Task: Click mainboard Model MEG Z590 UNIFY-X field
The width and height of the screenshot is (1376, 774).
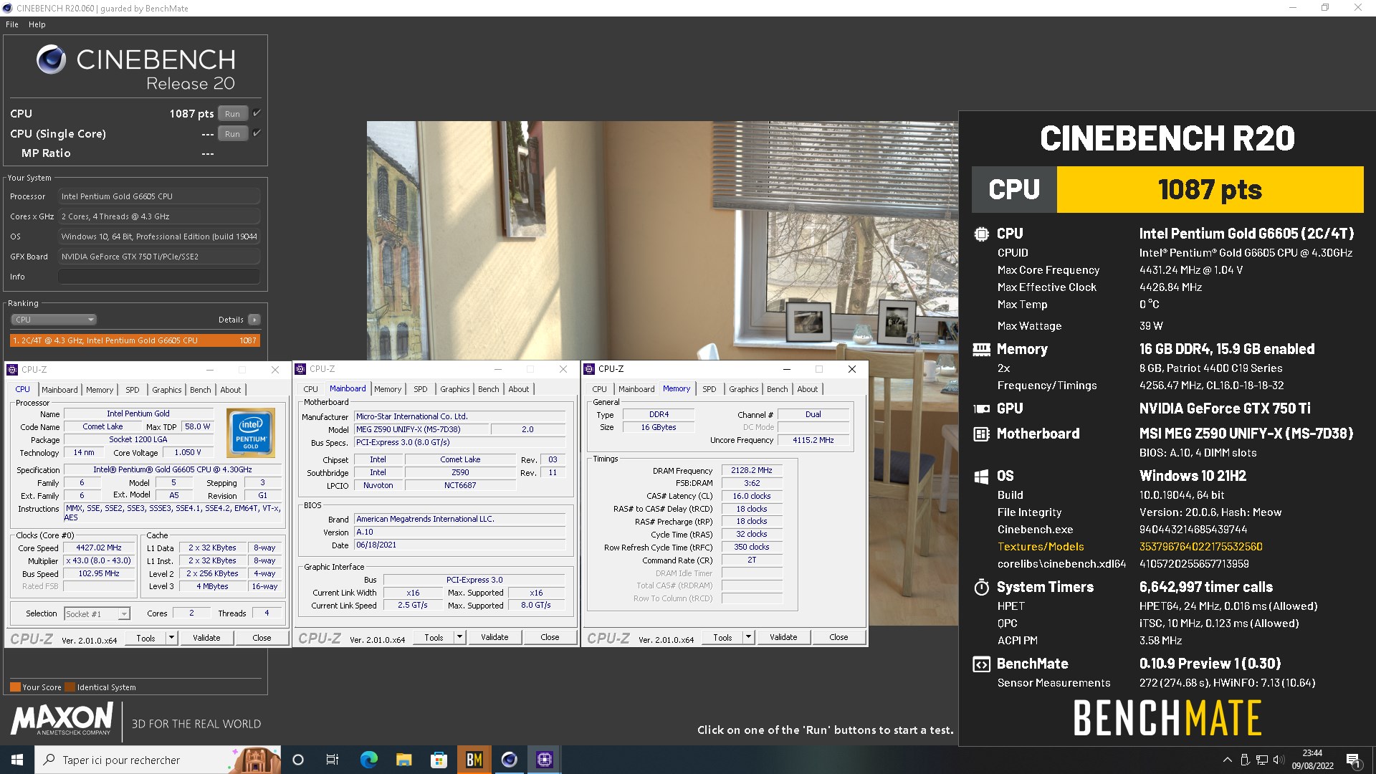Action: 421,429
